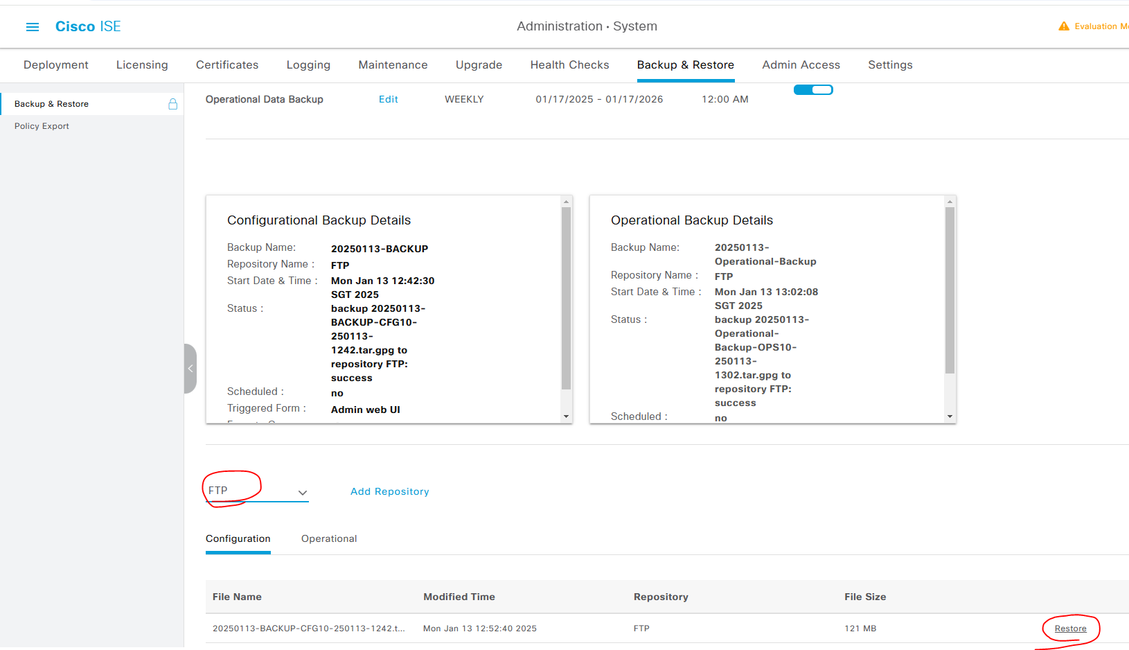This screenshot has width=1129, height=650.
Task: Open the Logging tab
Action: click(x=308, y=64)
